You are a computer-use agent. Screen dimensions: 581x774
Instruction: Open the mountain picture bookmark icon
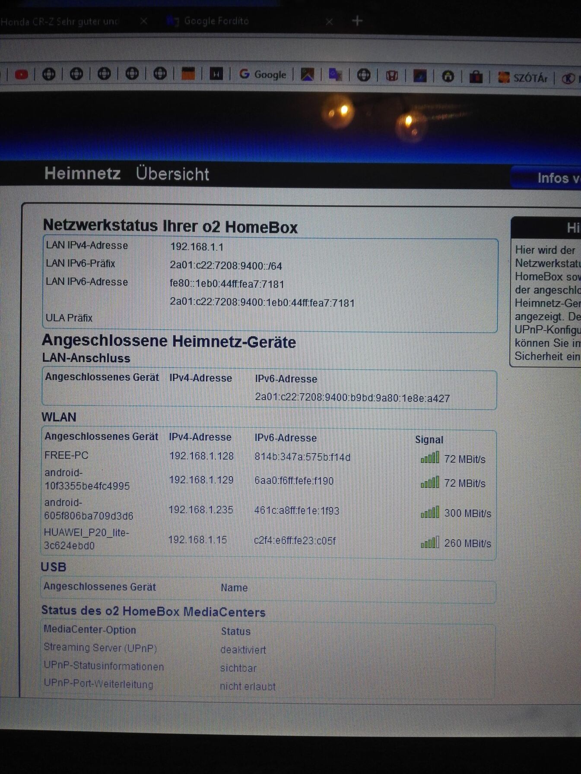click(x=307, y=75)
